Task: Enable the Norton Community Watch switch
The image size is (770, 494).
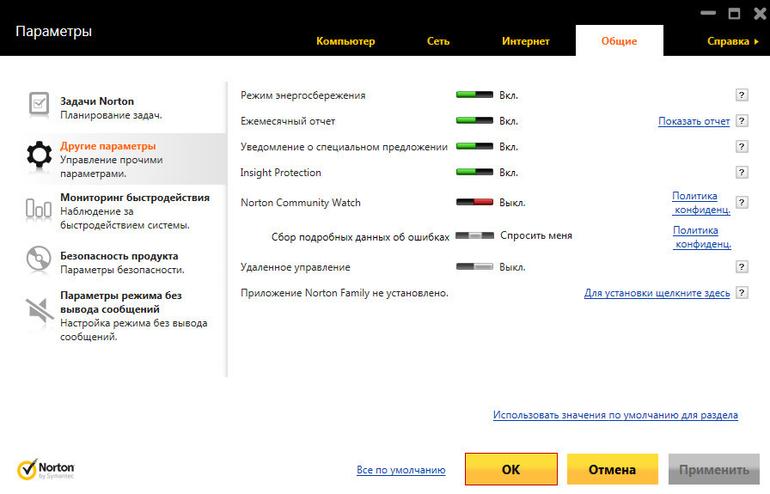Action: click(474, 203)
